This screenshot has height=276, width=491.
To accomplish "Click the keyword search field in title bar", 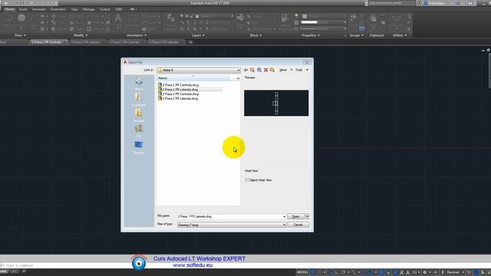I will [392, 3].
